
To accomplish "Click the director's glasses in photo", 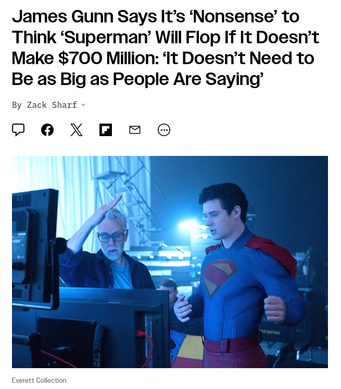I will [x=112, y=236].
